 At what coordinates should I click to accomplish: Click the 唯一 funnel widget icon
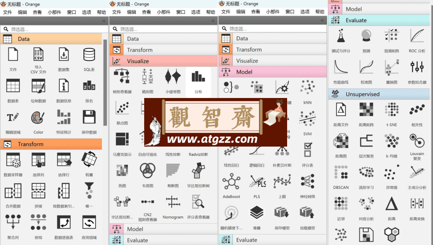pyautogui.click(x=89, y=191)
